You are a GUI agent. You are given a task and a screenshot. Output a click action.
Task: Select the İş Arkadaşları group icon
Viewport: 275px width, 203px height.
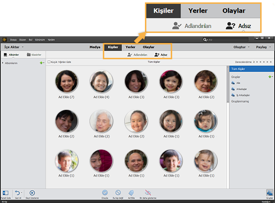coord(233,95)
